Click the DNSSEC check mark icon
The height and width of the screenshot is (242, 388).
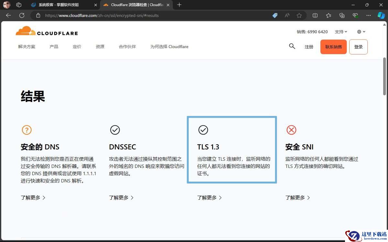[115, 130]
